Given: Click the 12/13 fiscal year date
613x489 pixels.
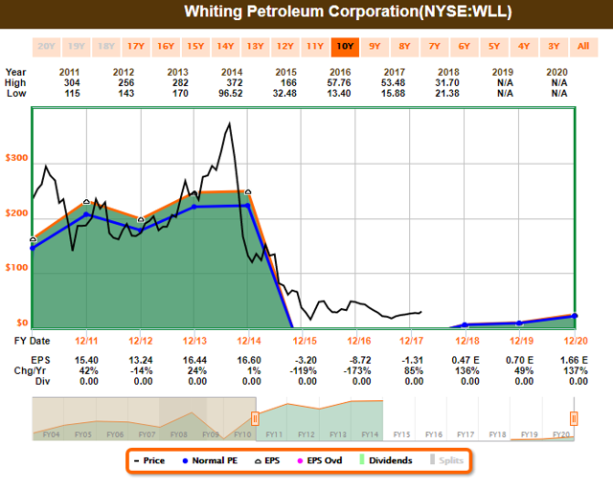Looking at the screenshot, I should [x=194, y=341].
